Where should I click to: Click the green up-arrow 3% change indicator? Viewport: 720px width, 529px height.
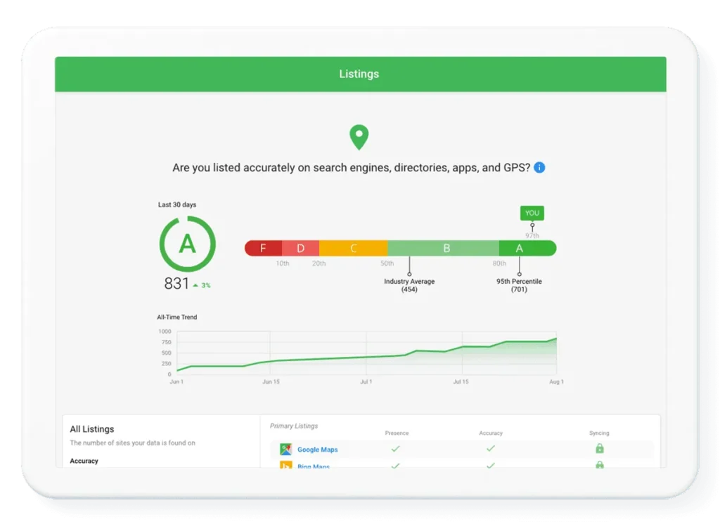point(201,285)
